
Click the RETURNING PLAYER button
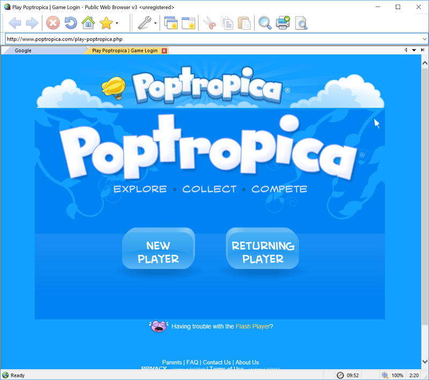(263, 249)
